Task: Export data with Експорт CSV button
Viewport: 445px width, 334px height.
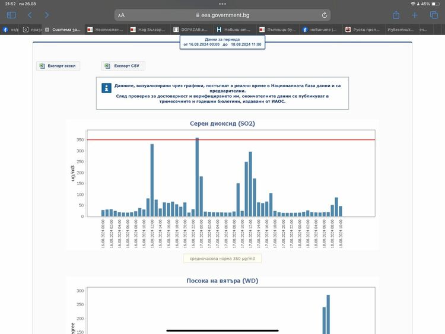Action: point(123,66)
